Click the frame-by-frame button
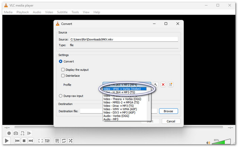This screenshot has height=147, width=238. 29,133
